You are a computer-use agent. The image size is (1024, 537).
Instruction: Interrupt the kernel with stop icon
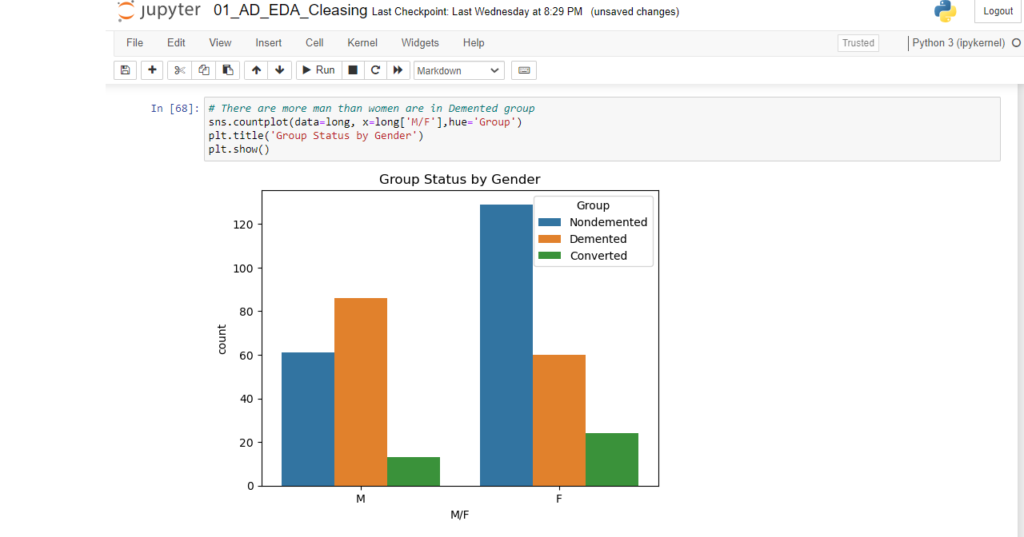[x=352, y=70]
